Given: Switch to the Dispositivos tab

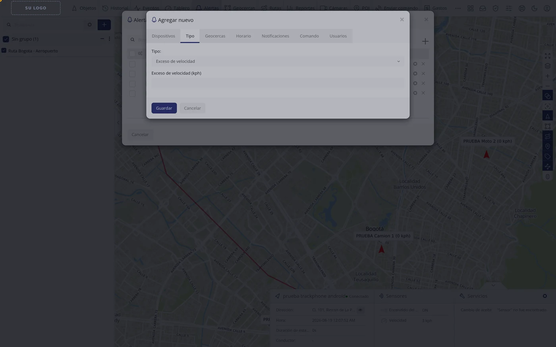Looking at the screenshot, I should 163,36.
